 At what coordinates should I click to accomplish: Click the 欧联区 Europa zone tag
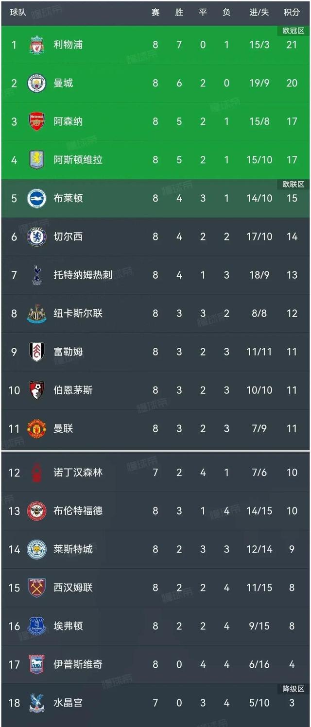[293, 183]
